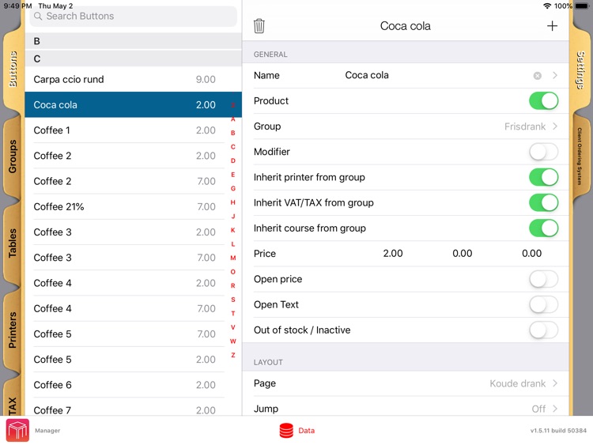Open the Group Frisdrank selector

(406, 126)
